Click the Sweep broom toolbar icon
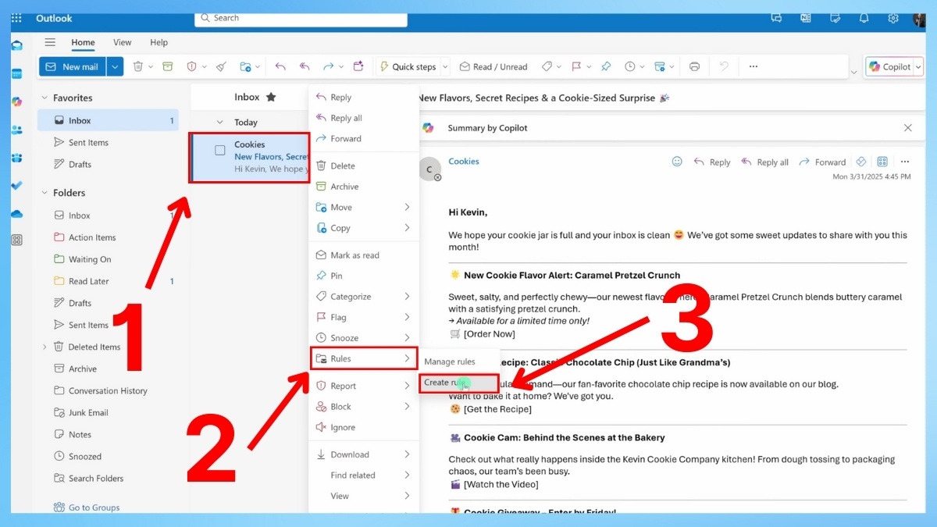Image resolution: width=937 pixels, height=527 pixels. coord(221,66)
